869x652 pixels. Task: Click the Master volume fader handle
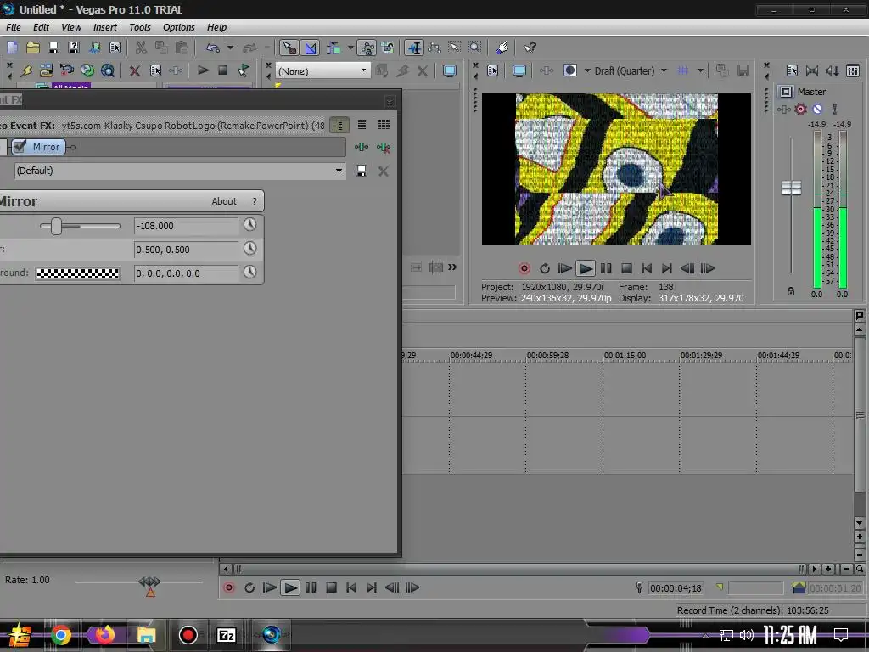(791, 188)
